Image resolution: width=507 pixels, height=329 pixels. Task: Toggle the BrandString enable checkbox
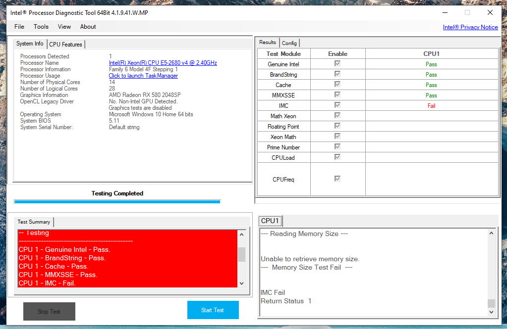click(337, 74)
